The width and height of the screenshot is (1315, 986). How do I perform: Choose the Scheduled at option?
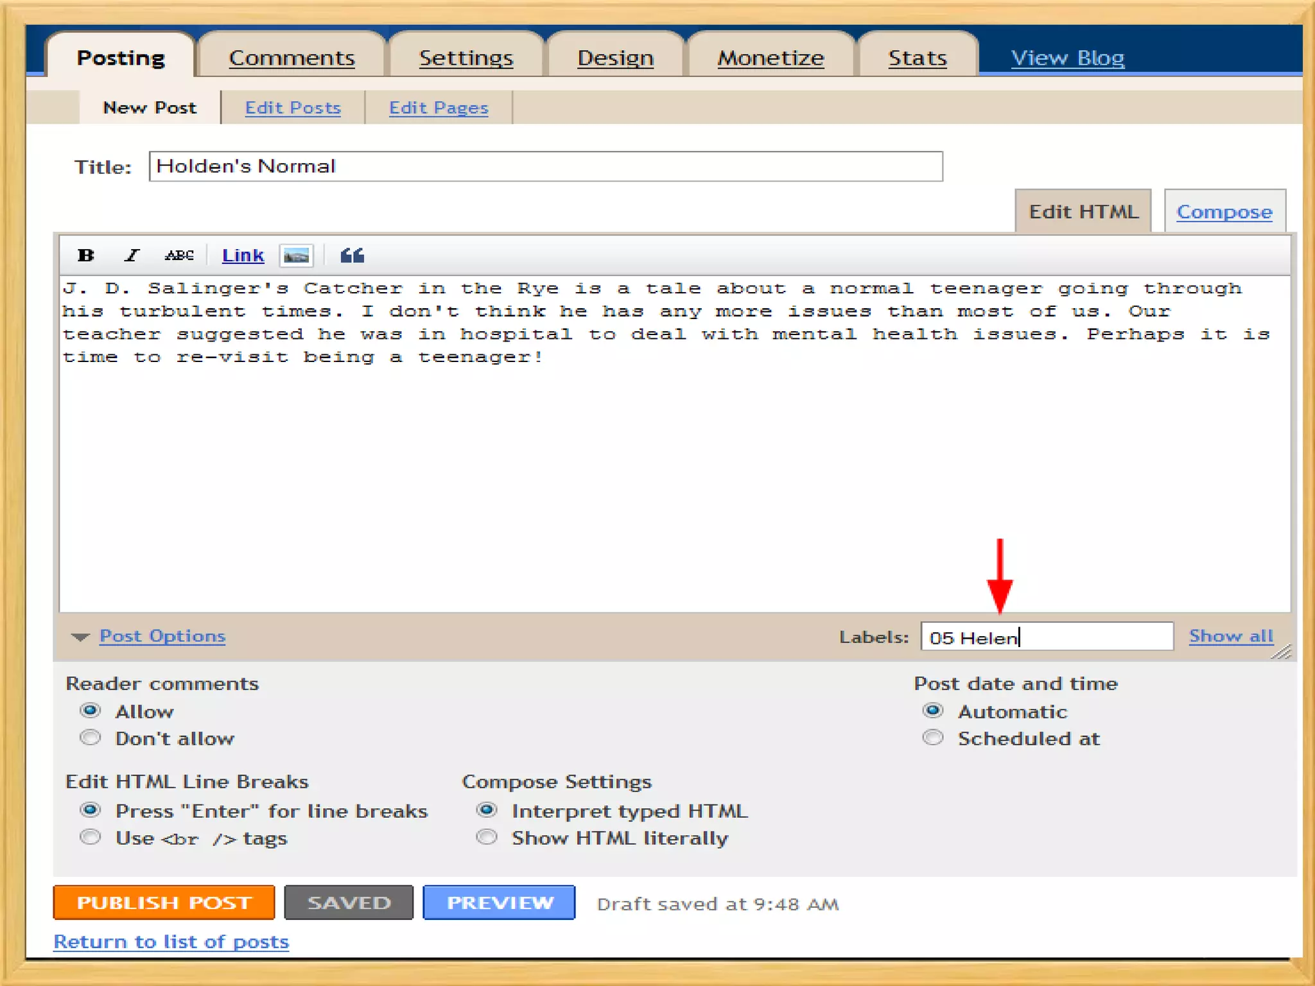click(933, 738)
